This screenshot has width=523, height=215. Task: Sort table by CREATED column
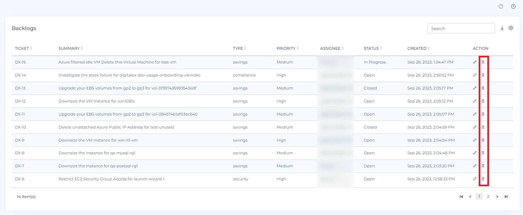418,48
